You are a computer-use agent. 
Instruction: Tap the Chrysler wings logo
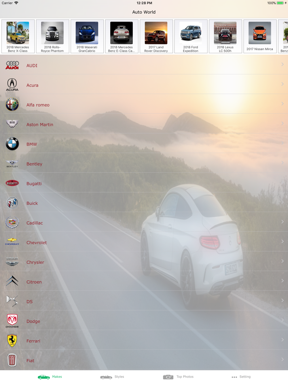(12, 262)
